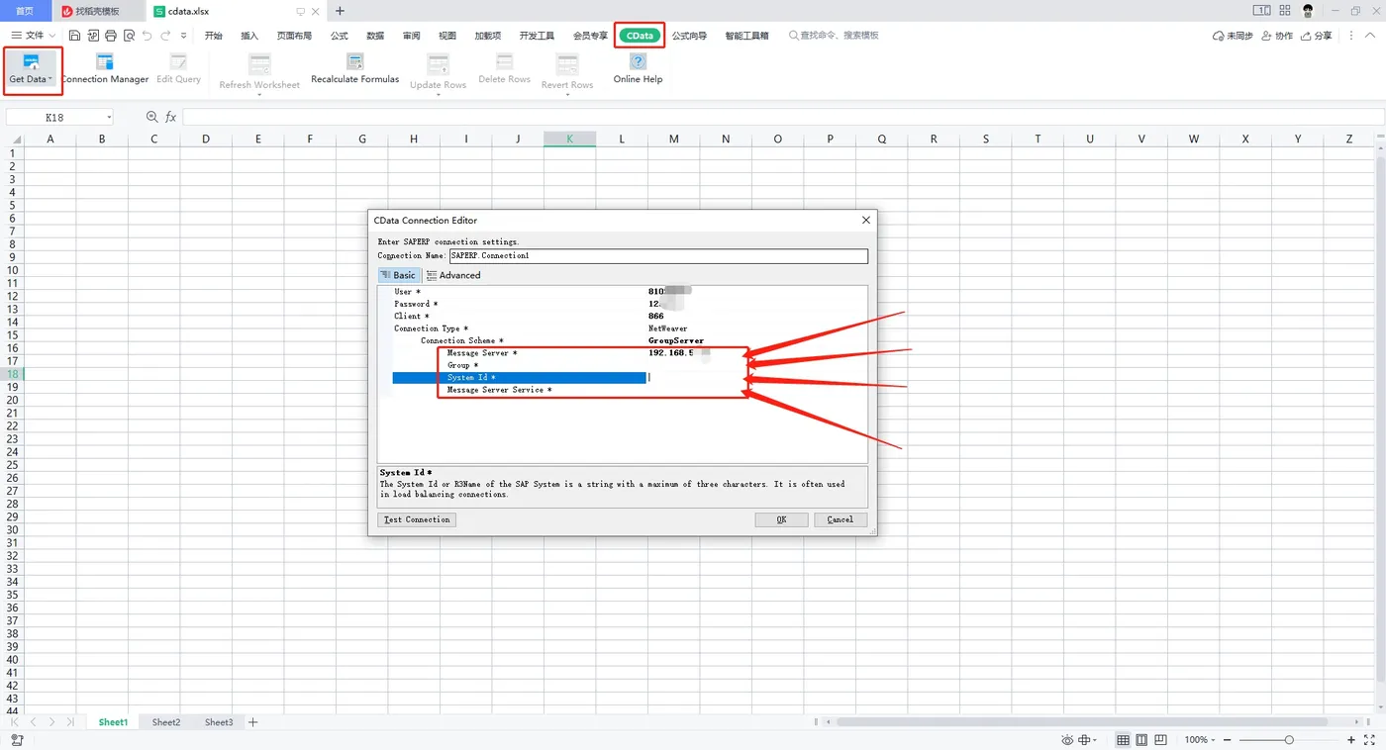Click Cancel in Connection Editor

click(x=841, y=519)
